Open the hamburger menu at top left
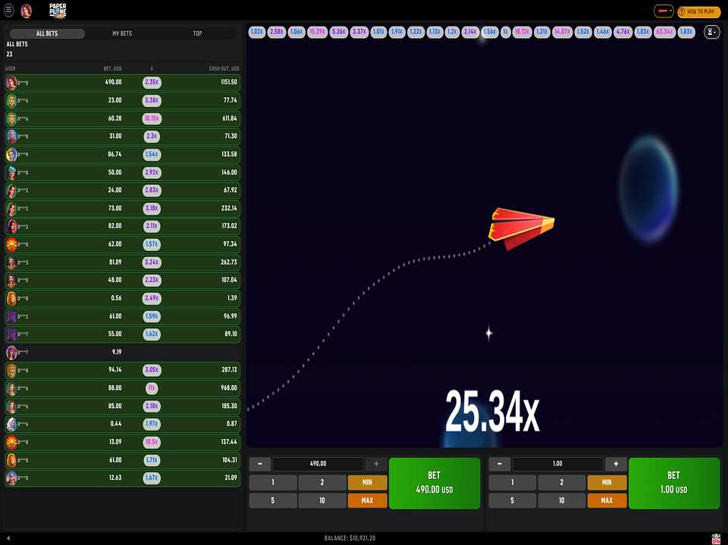The height and width of the screenshot is (545, 728). 9,11
